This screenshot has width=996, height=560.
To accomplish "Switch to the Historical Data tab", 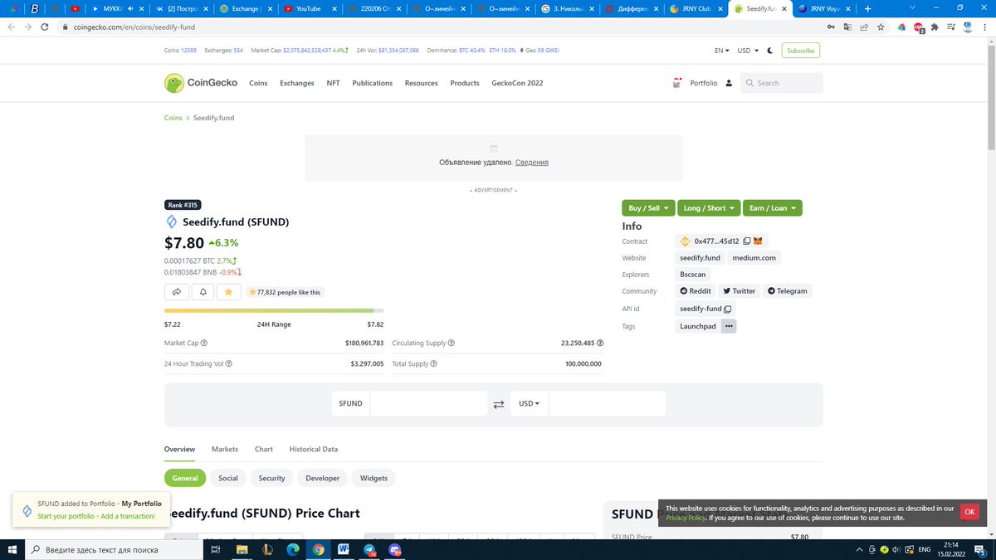I will pos(314,449).
